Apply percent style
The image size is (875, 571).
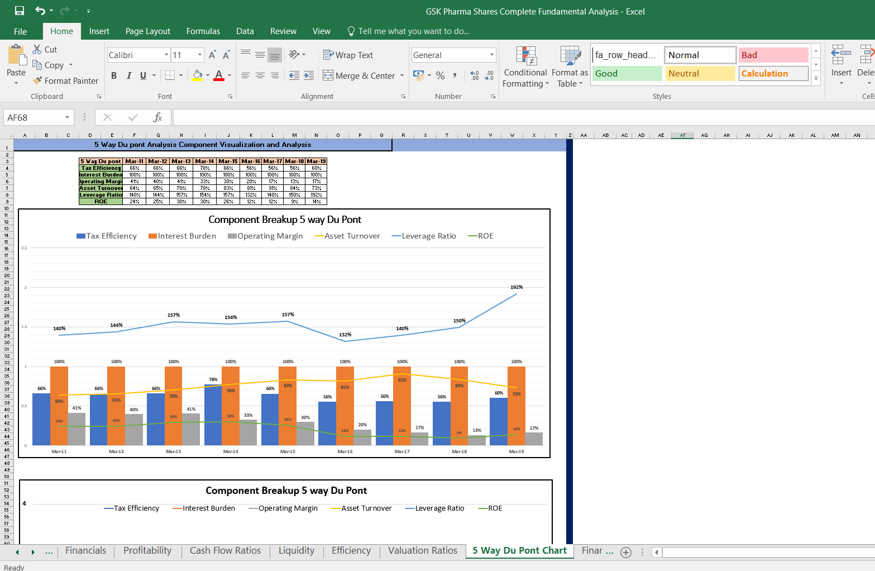[x=441, y=75]
